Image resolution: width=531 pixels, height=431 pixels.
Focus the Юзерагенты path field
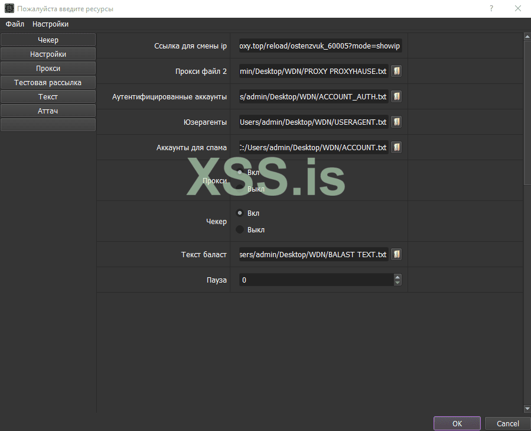tap(314, 122)
